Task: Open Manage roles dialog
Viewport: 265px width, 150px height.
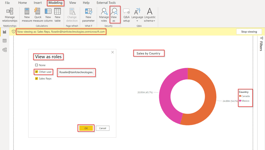Action: tap(104, 15)
